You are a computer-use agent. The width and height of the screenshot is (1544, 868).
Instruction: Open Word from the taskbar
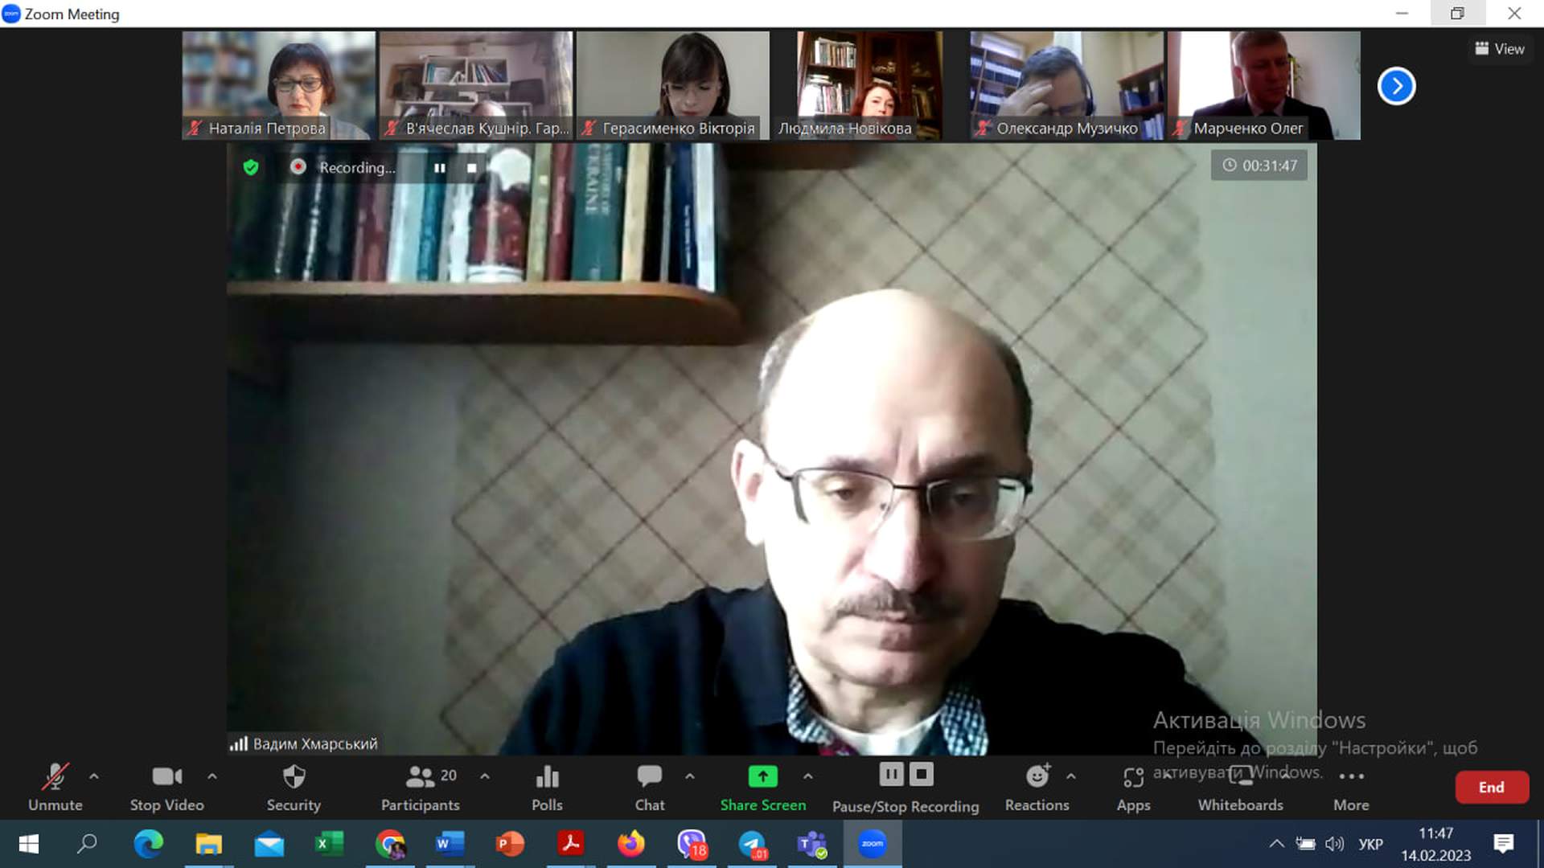click(x=450, y=844)
